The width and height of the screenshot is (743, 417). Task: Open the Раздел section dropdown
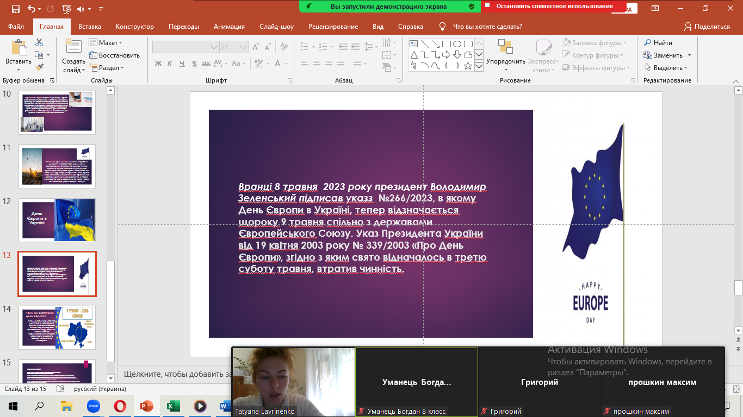[x=107, y=68]
